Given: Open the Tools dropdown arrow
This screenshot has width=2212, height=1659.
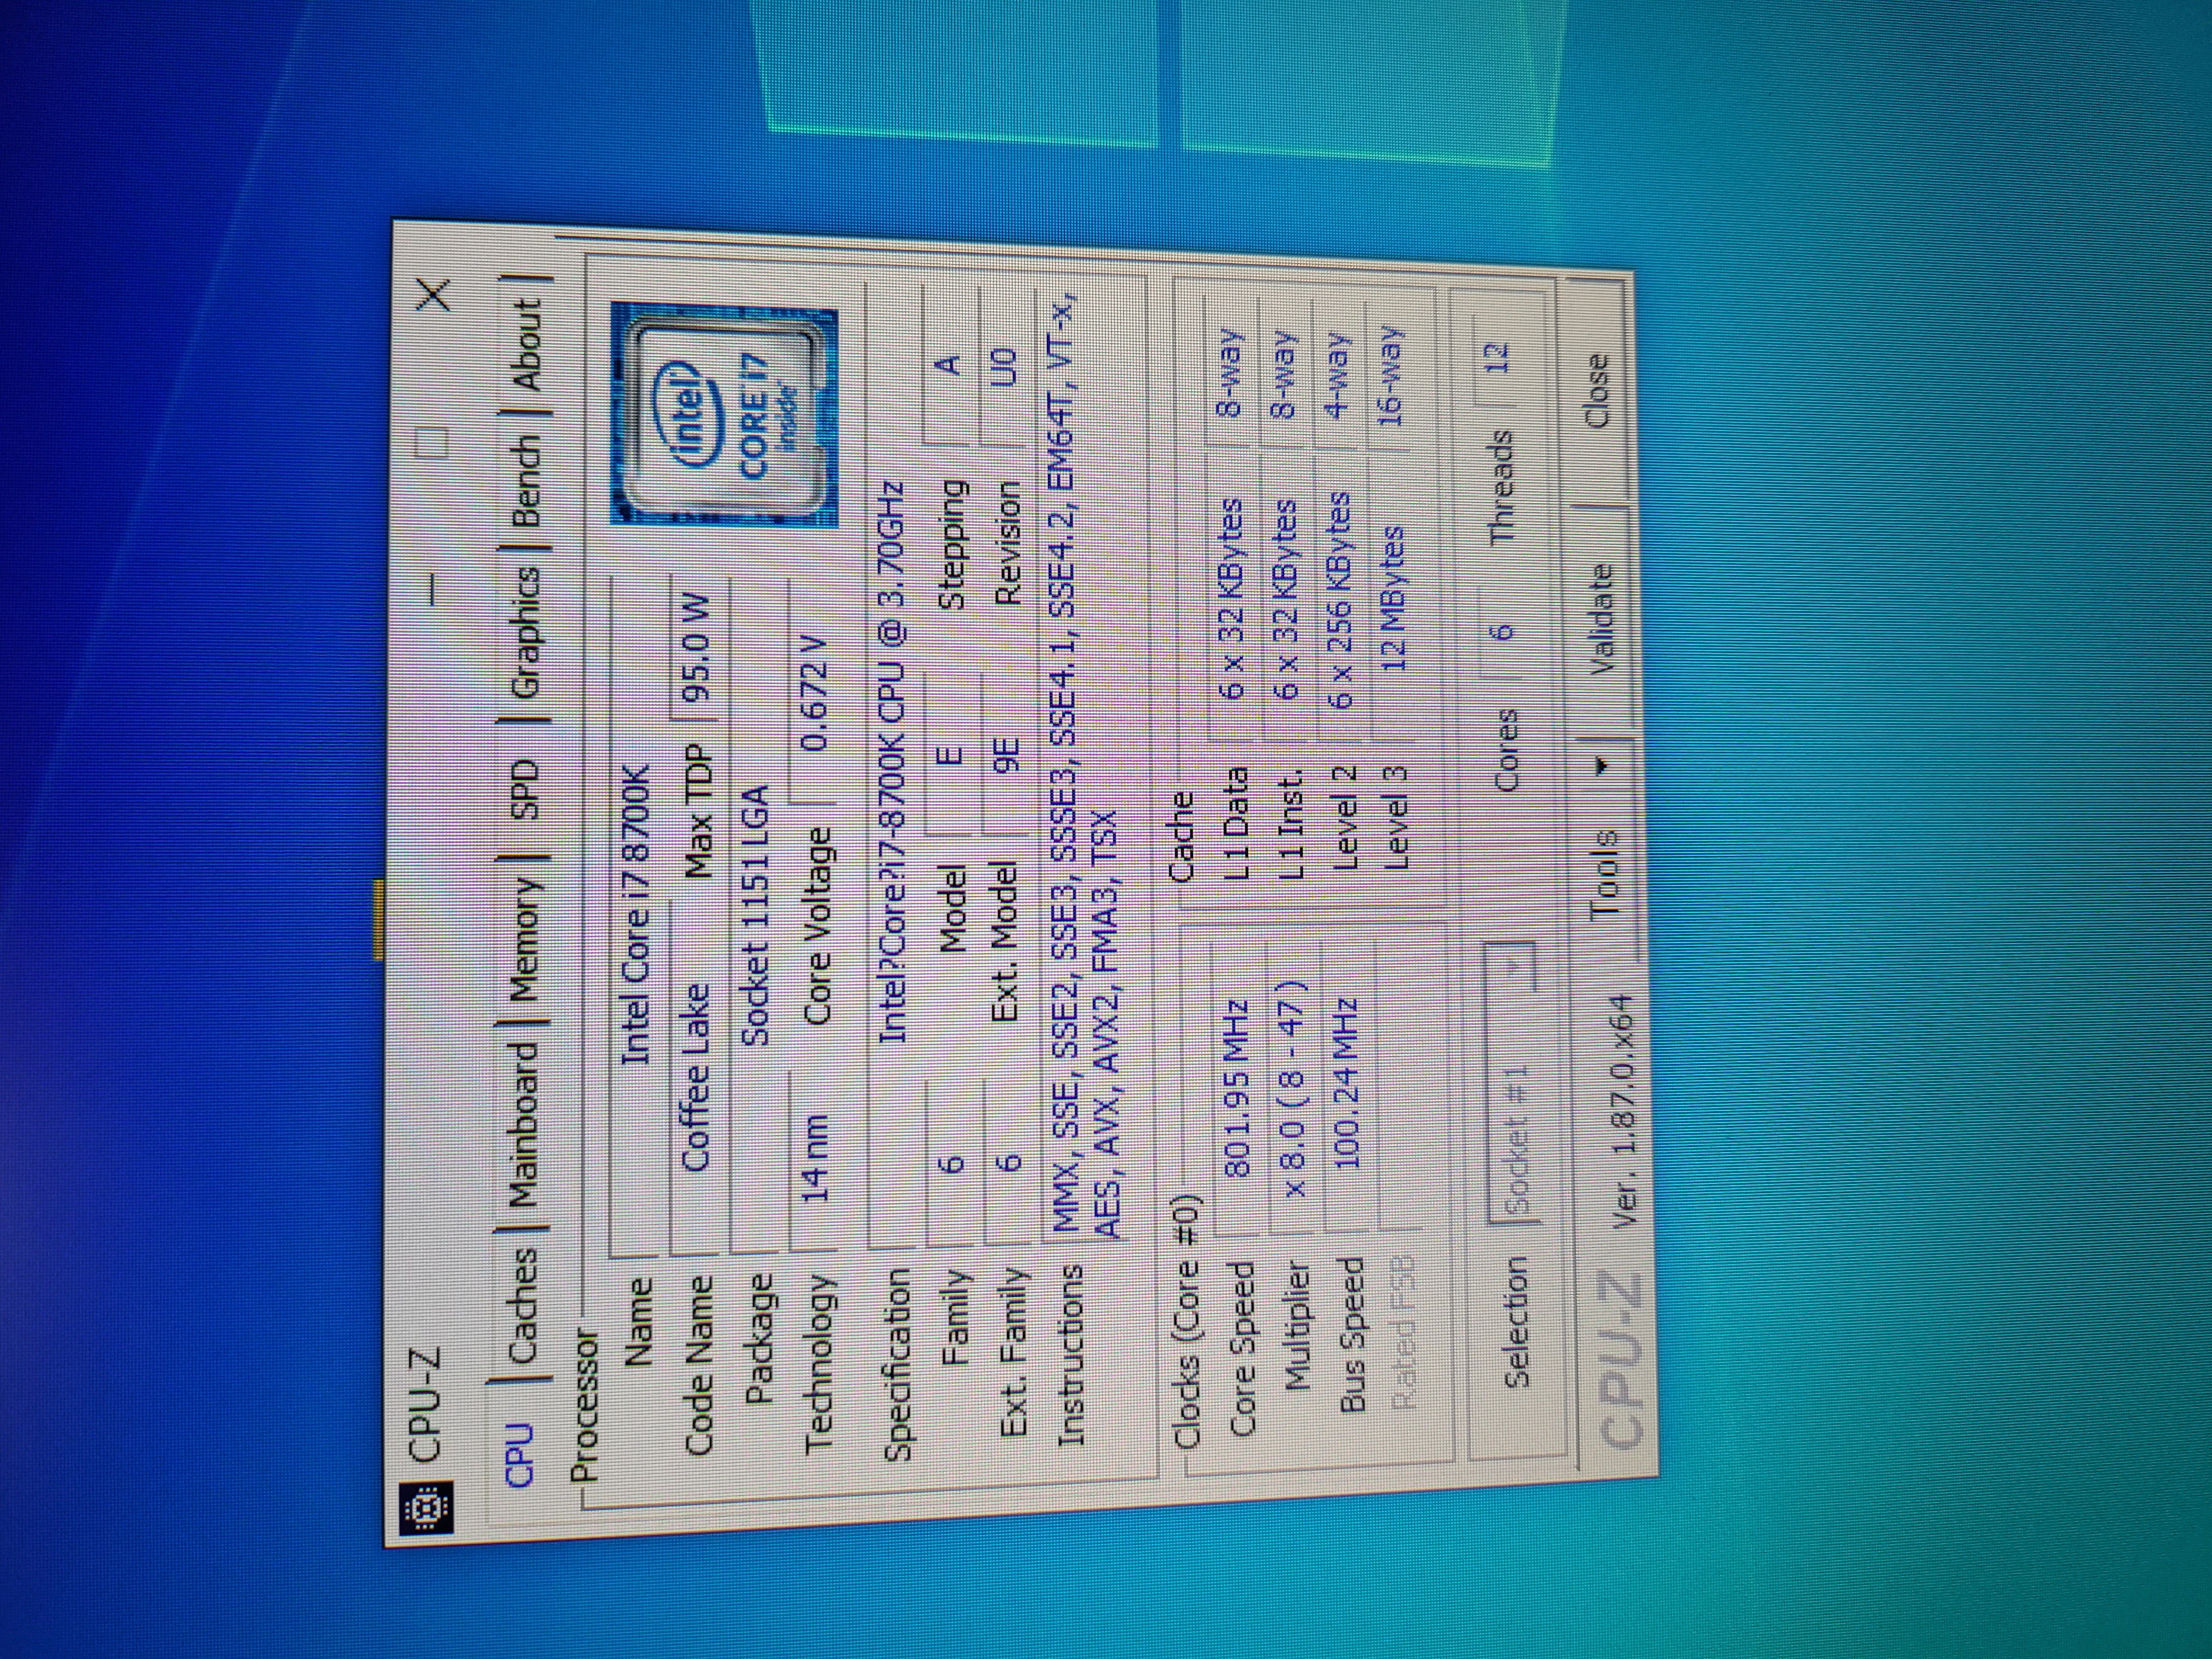Looking at the screenshot, I should (1602, 766).
